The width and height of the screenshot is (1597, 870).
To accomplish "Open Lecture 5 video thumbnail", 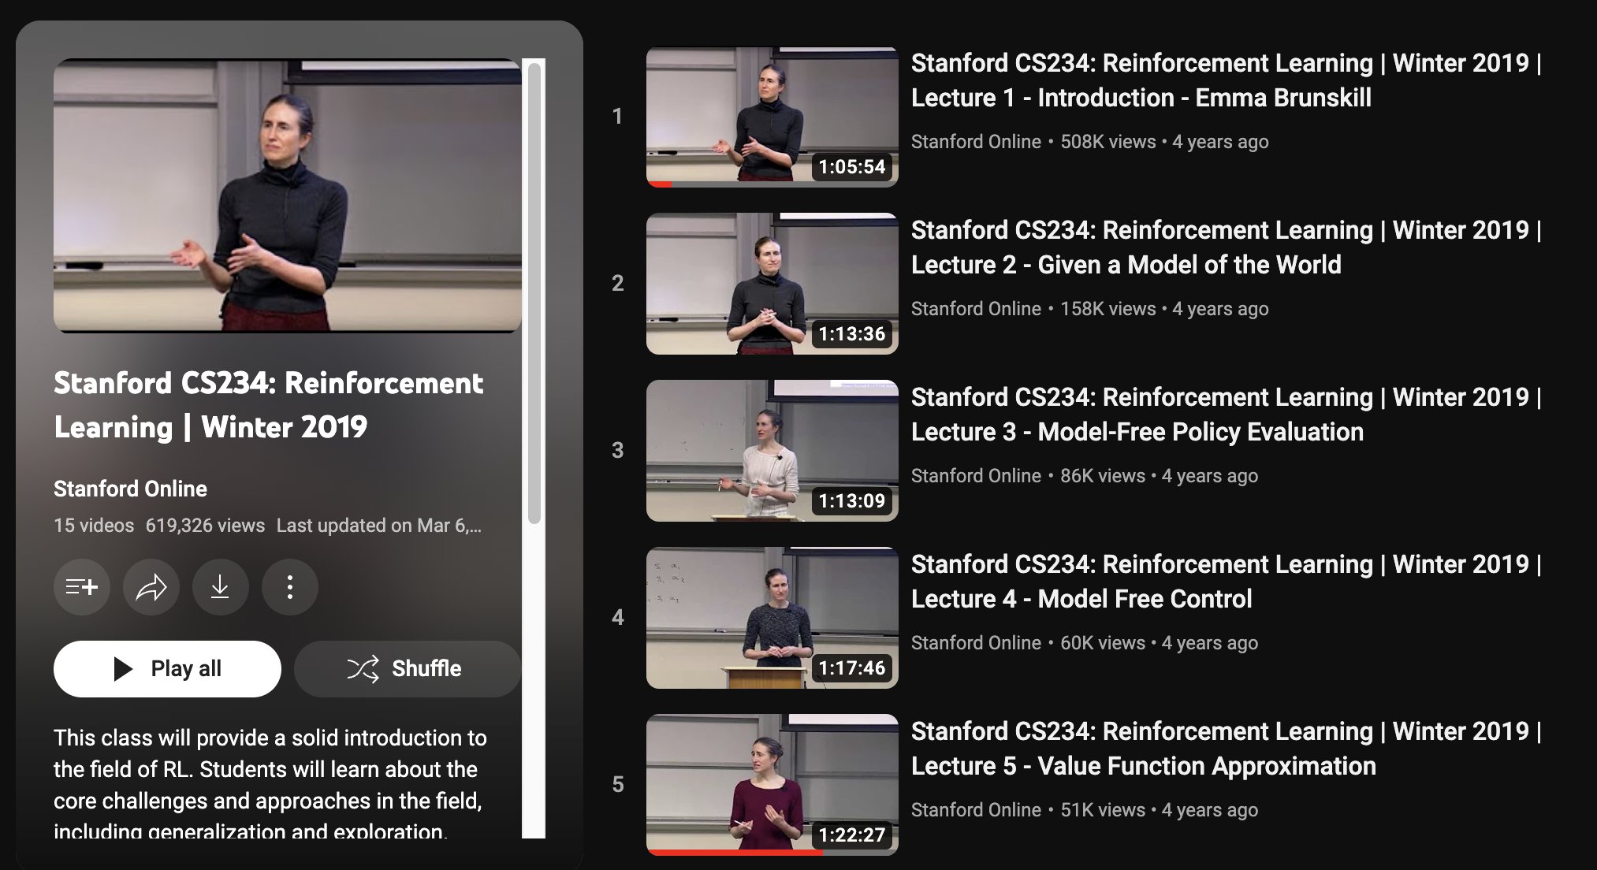I will 772,785.
